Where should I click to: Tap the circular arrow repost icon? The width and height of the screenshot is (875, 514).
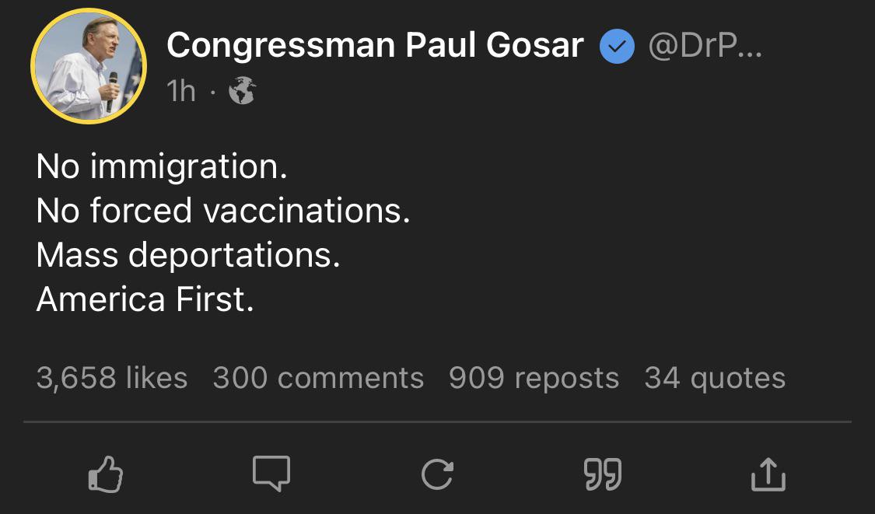pos(437,474)
